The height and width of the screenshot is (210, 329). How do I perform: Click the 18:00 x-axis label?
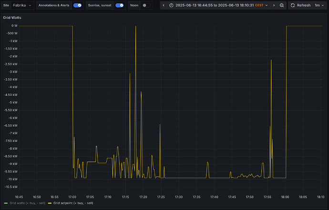tap(285, 197)
